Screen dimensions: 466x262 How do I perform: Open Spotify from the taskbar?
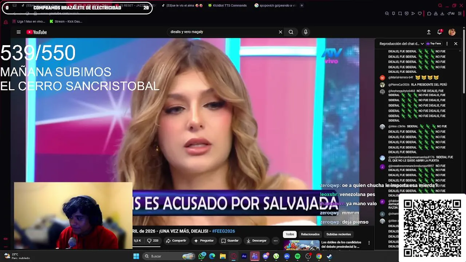pos(297,256)
